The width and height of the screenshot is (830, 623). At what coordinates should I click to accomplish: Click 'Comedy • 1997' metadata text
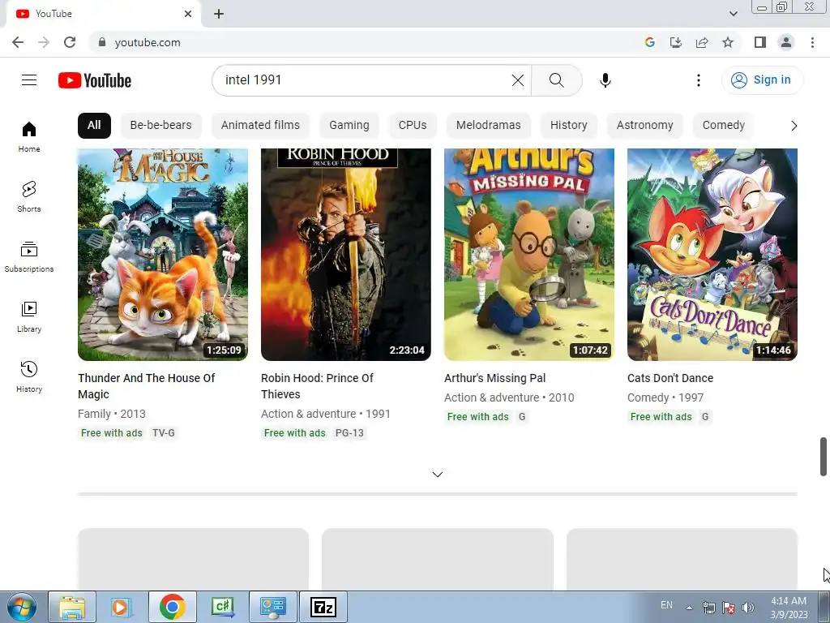click(665, 397)
